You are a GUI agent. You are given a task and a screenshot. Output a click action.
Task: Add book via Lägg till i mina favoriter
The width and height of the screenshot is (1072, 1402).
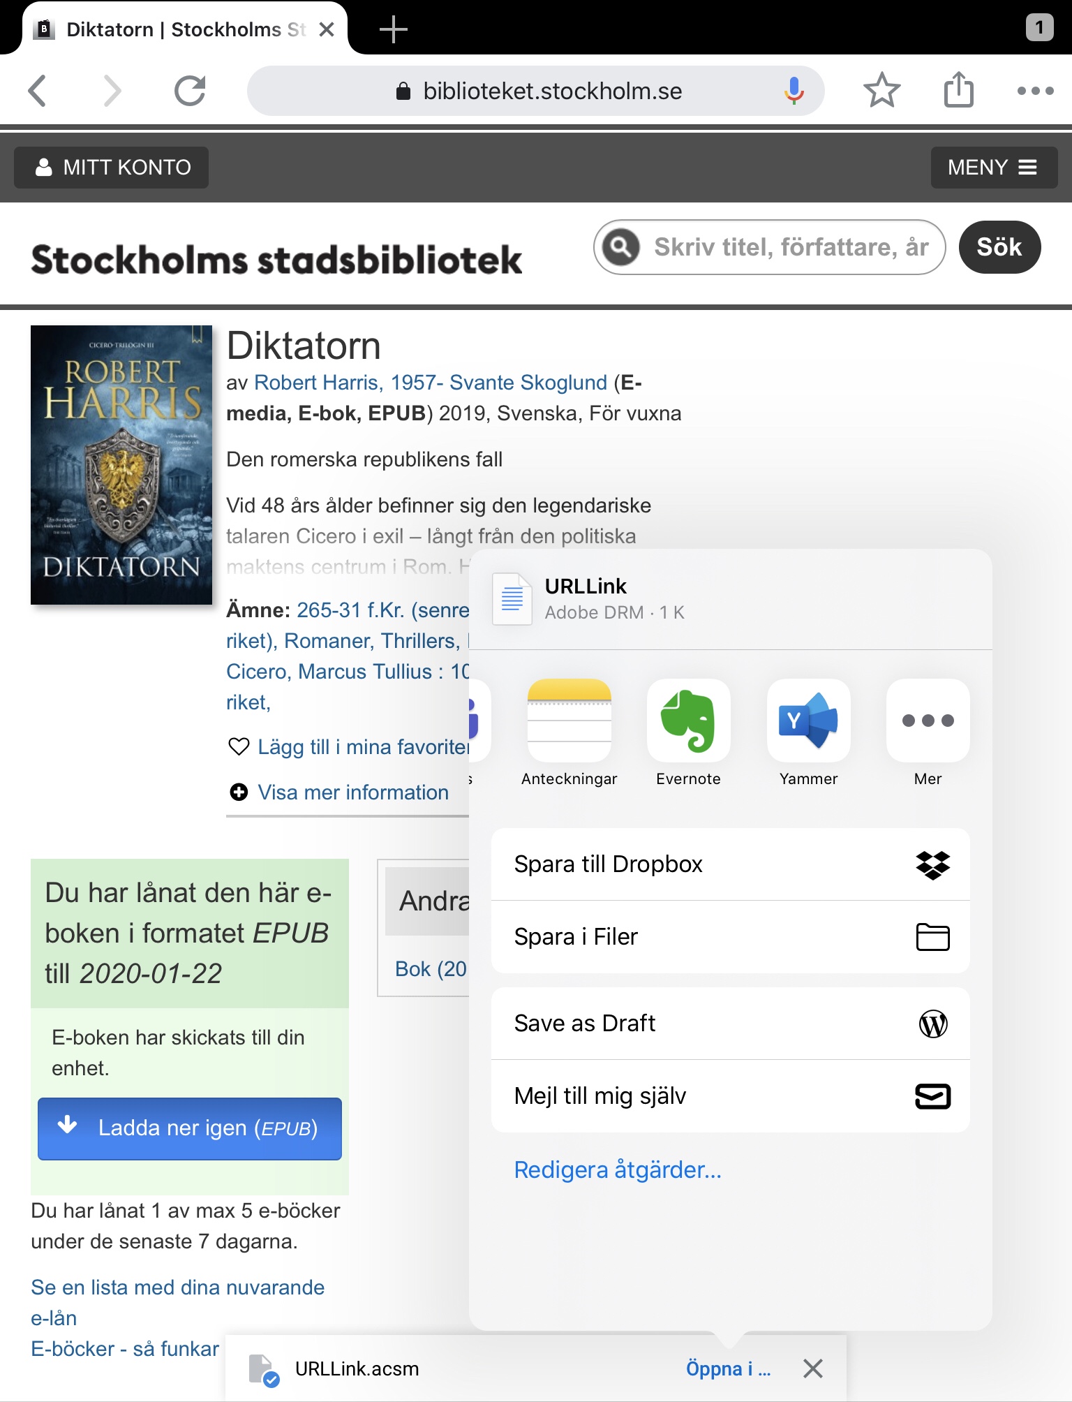(362, 747)
